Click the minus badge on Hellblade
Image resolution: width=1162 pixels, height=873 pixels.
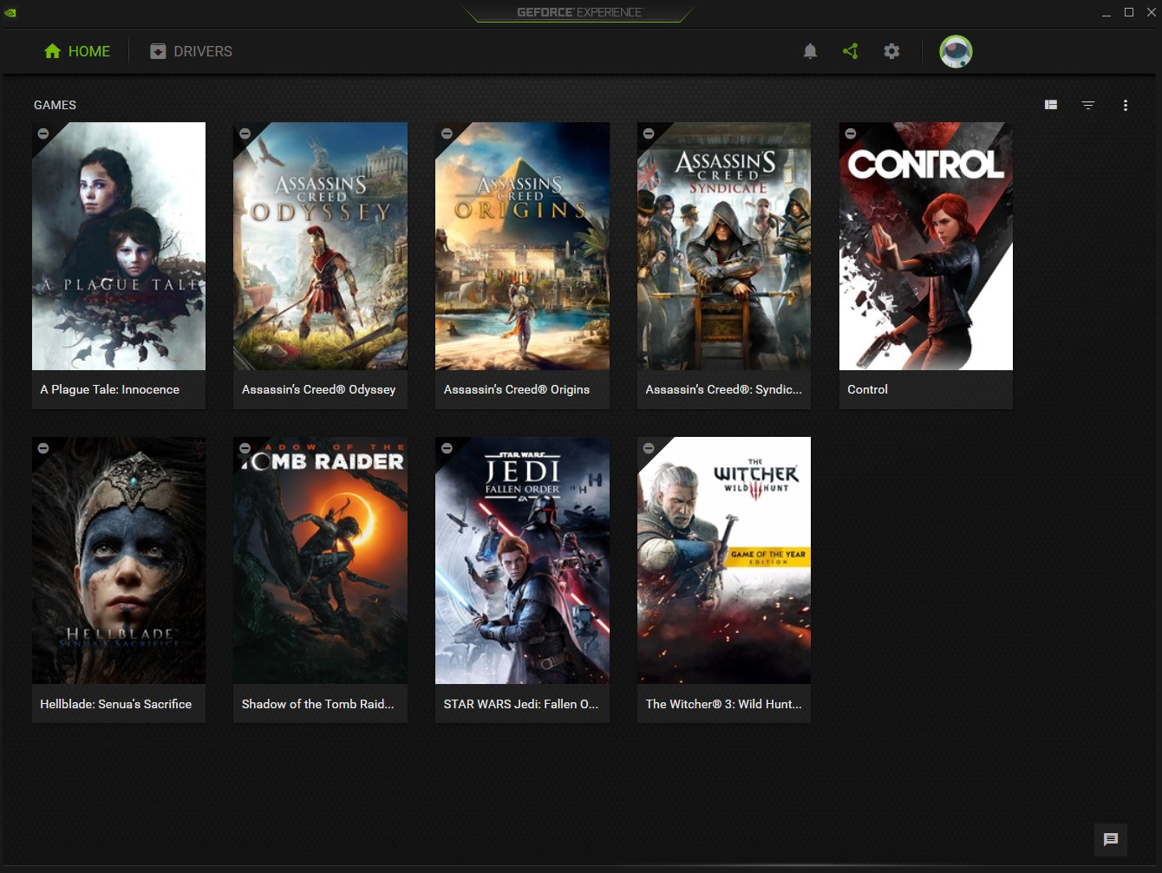[42, 448]
